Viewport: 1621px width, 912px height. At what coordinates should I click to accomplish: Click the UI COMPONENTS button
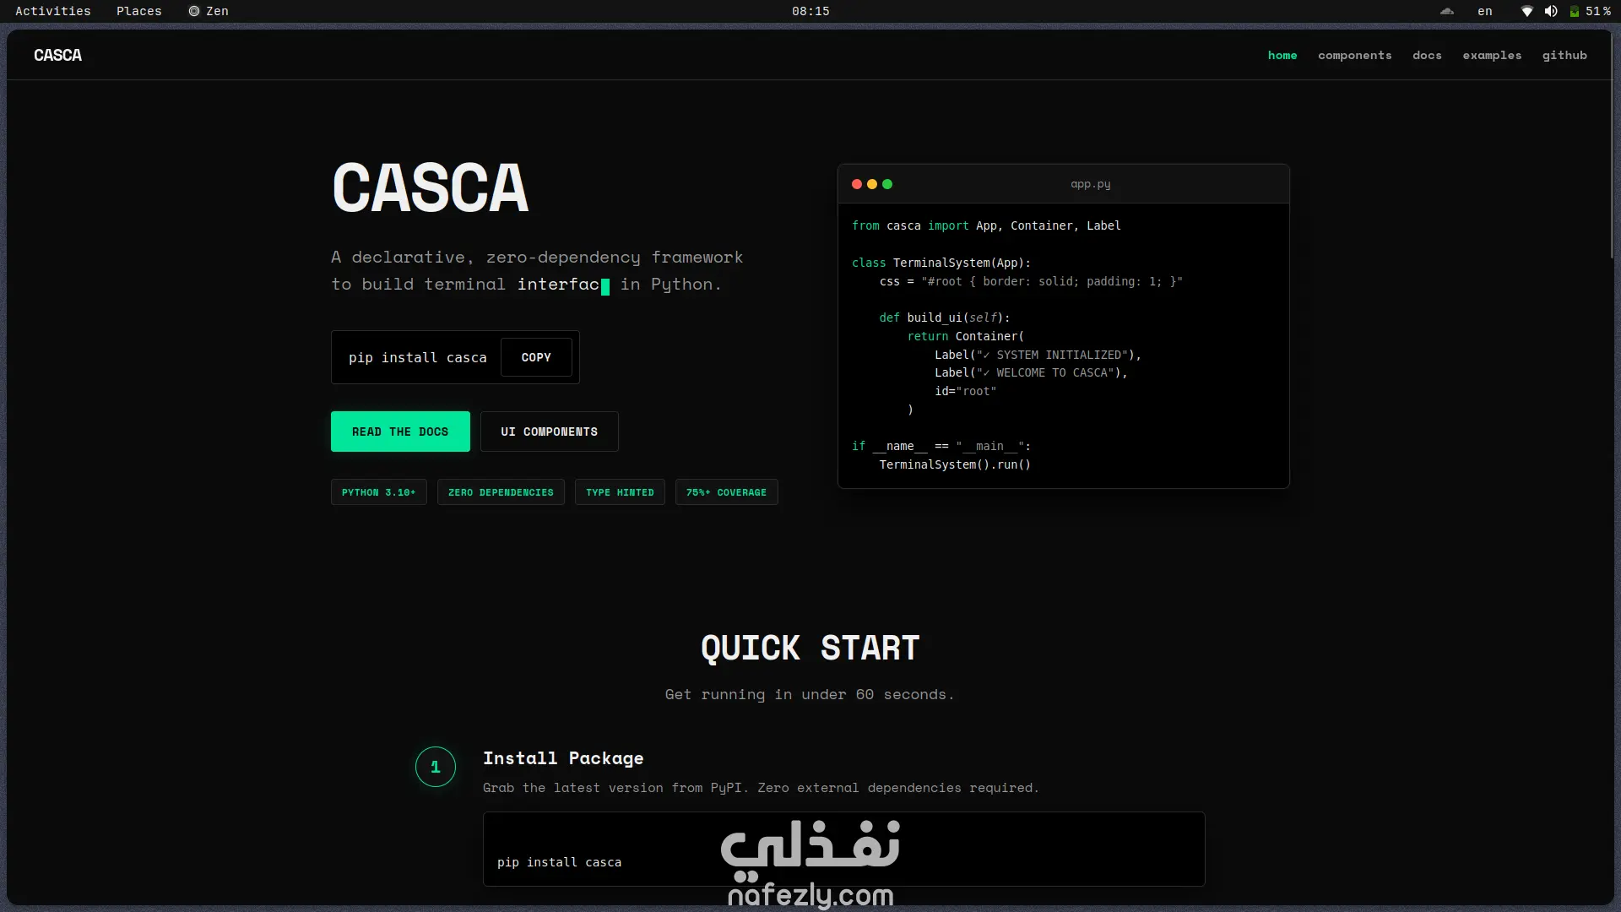549,432
